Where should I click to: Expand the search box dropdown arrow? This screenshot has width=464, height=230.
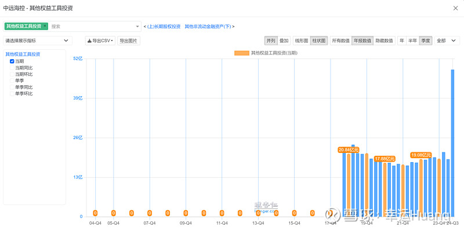click(137, 26)
